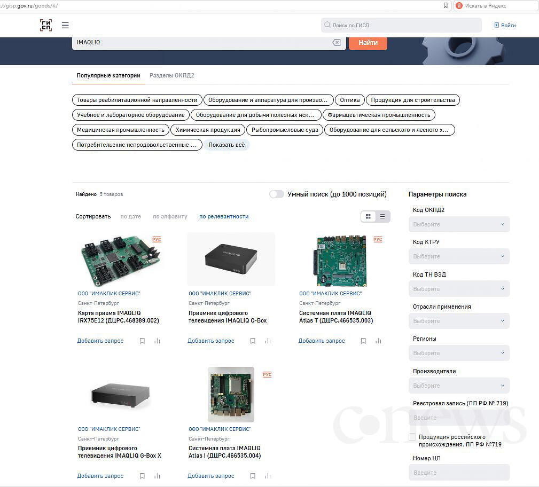Click the Войти login icon
Screen dimensions: 539x487
(496, 25)
